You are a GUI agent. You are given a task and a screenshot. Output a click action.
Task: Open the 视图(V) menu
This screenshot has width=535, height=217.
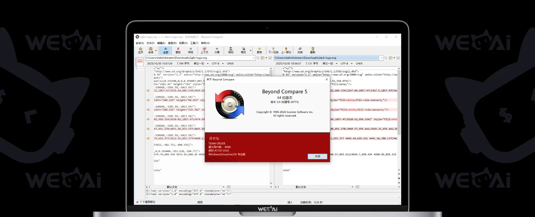coord(183,43)
